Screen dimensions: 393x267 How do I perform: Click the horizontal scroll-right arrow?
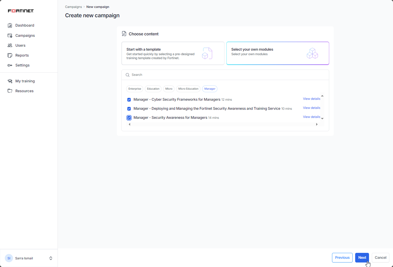click(x=317, y=124)
